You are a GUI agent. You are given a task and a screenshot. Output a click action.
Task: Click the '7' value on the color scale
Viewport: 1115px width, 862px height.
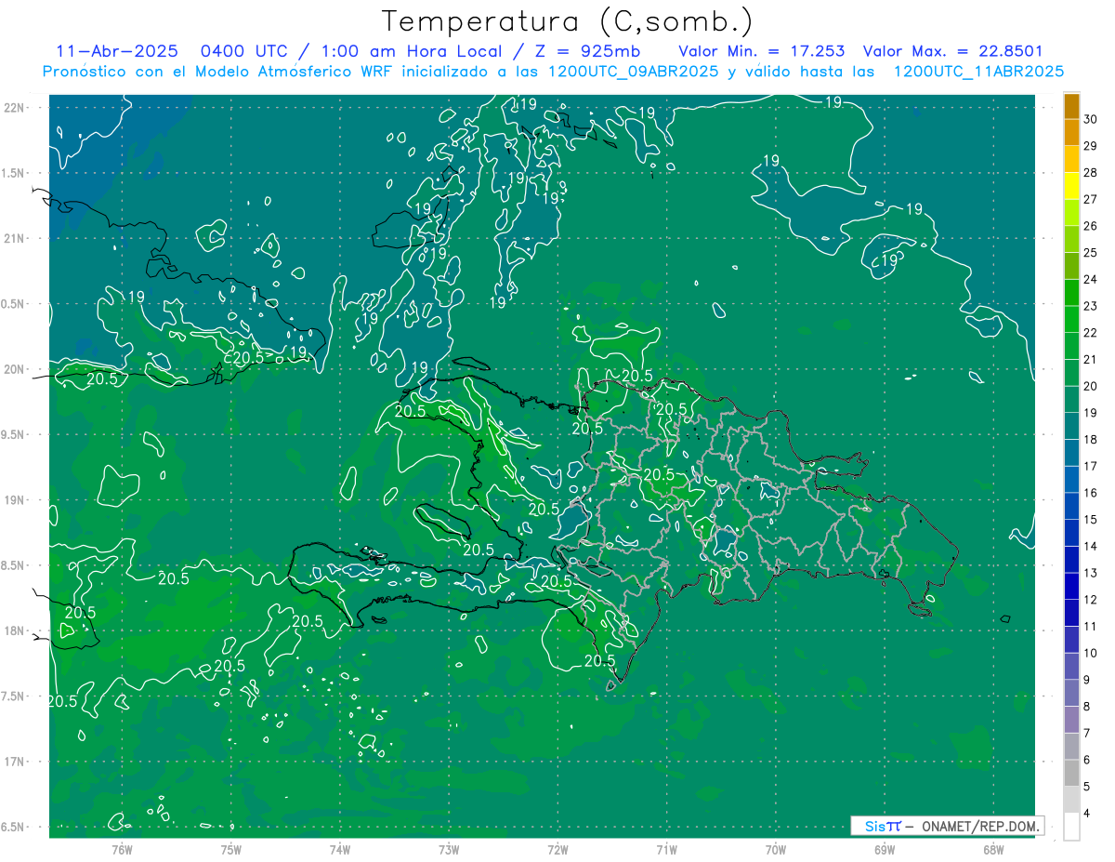pos(1088,734)
